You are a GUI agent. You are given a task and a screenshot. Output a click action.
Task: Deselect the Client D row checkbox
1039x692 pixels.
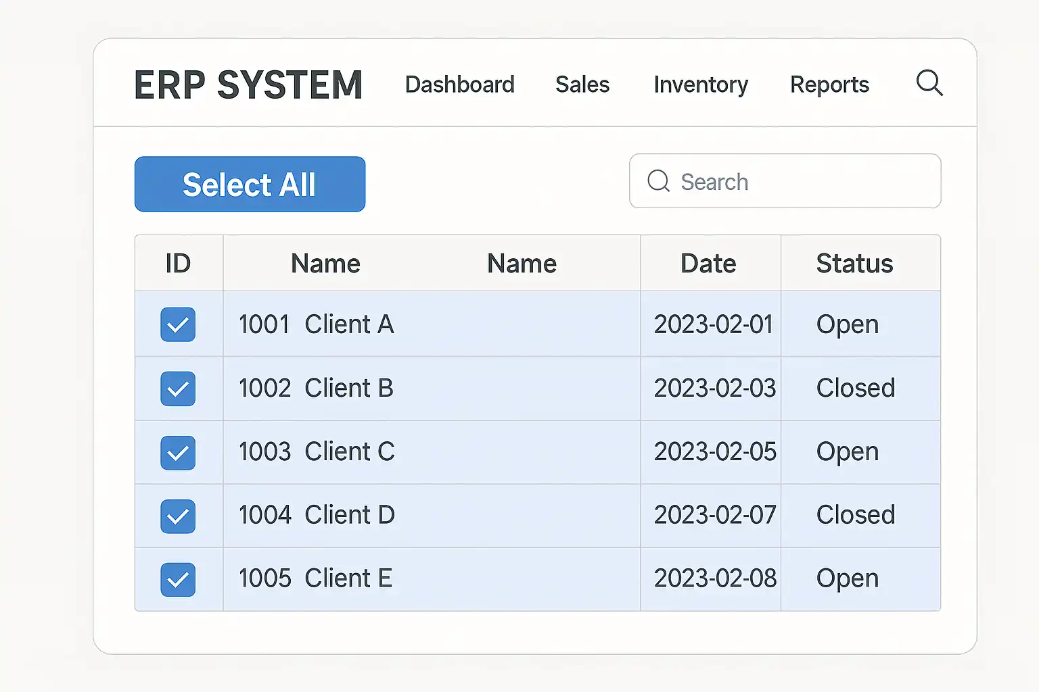(178, 516)
